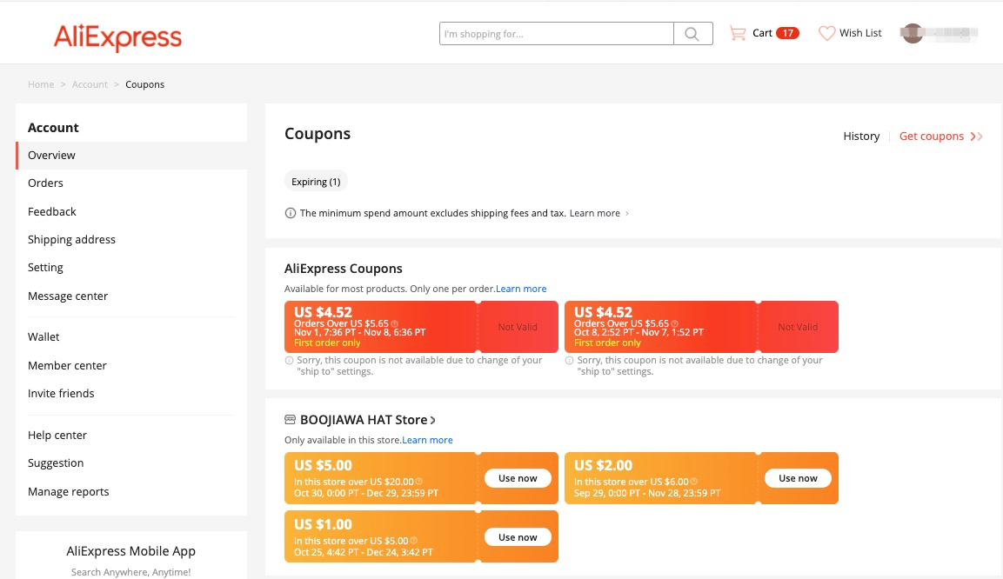Viewport: 1003px width, 579px height.
Task: Select Expiring (1) filter chip
Action: click(x=316, y=182)
